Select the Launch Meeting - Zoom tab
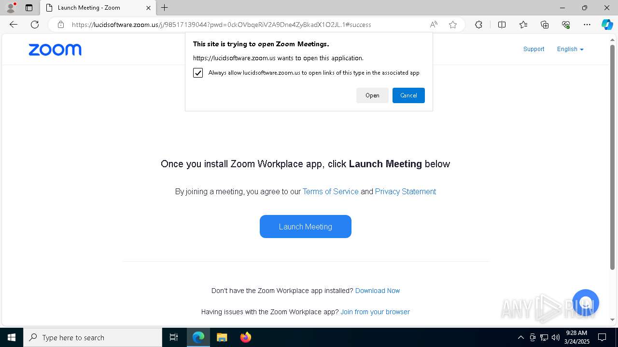The image size is (618, 347). click(x=98, y=8)
